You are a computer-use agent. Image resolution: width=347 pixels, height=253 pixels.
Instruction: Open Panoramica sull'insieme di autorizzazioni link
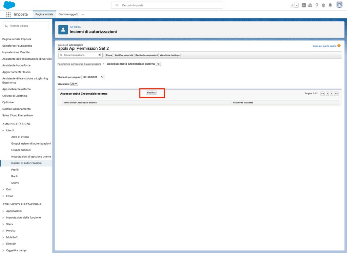tap(79, 64)
